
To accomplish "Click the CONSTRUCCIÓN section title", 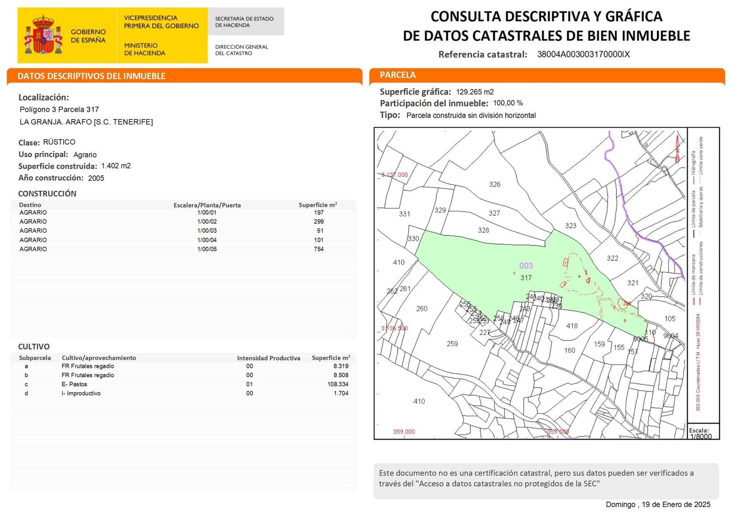I will [x=47, y=194].
